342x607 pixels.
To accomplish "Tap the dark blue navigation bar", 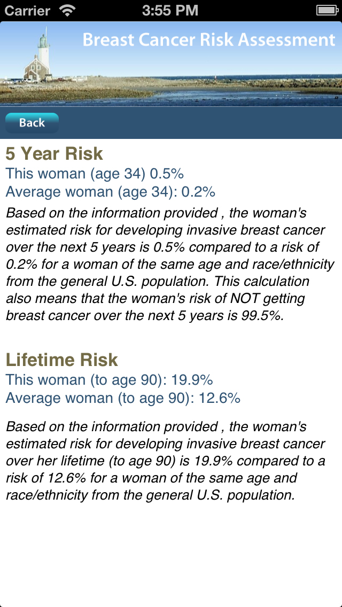I will pyautogui.click(x=171, y=123).
